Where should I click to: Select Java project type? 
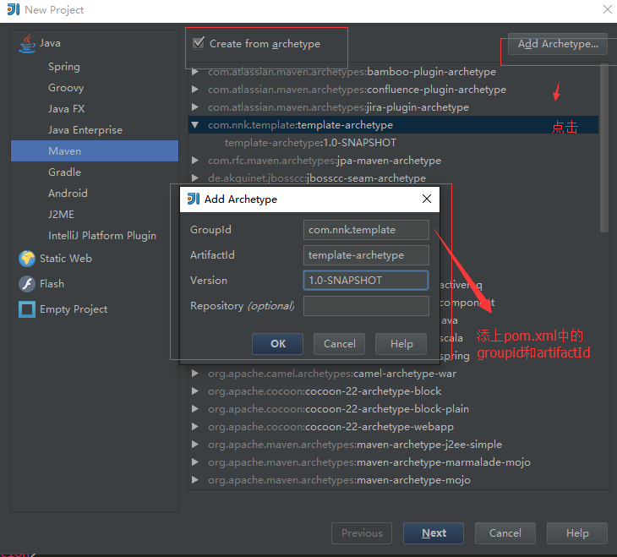50,43
